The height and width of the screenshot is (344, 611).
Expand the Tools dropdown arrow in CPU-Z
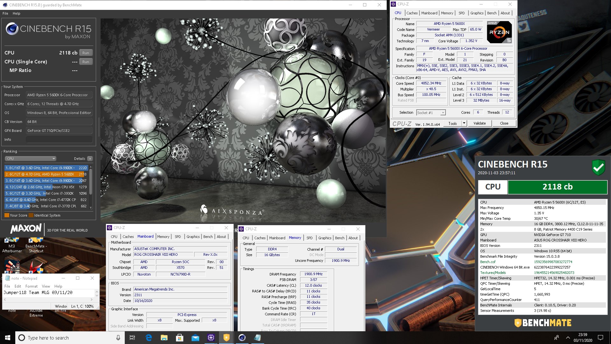(x=464, y=123)
